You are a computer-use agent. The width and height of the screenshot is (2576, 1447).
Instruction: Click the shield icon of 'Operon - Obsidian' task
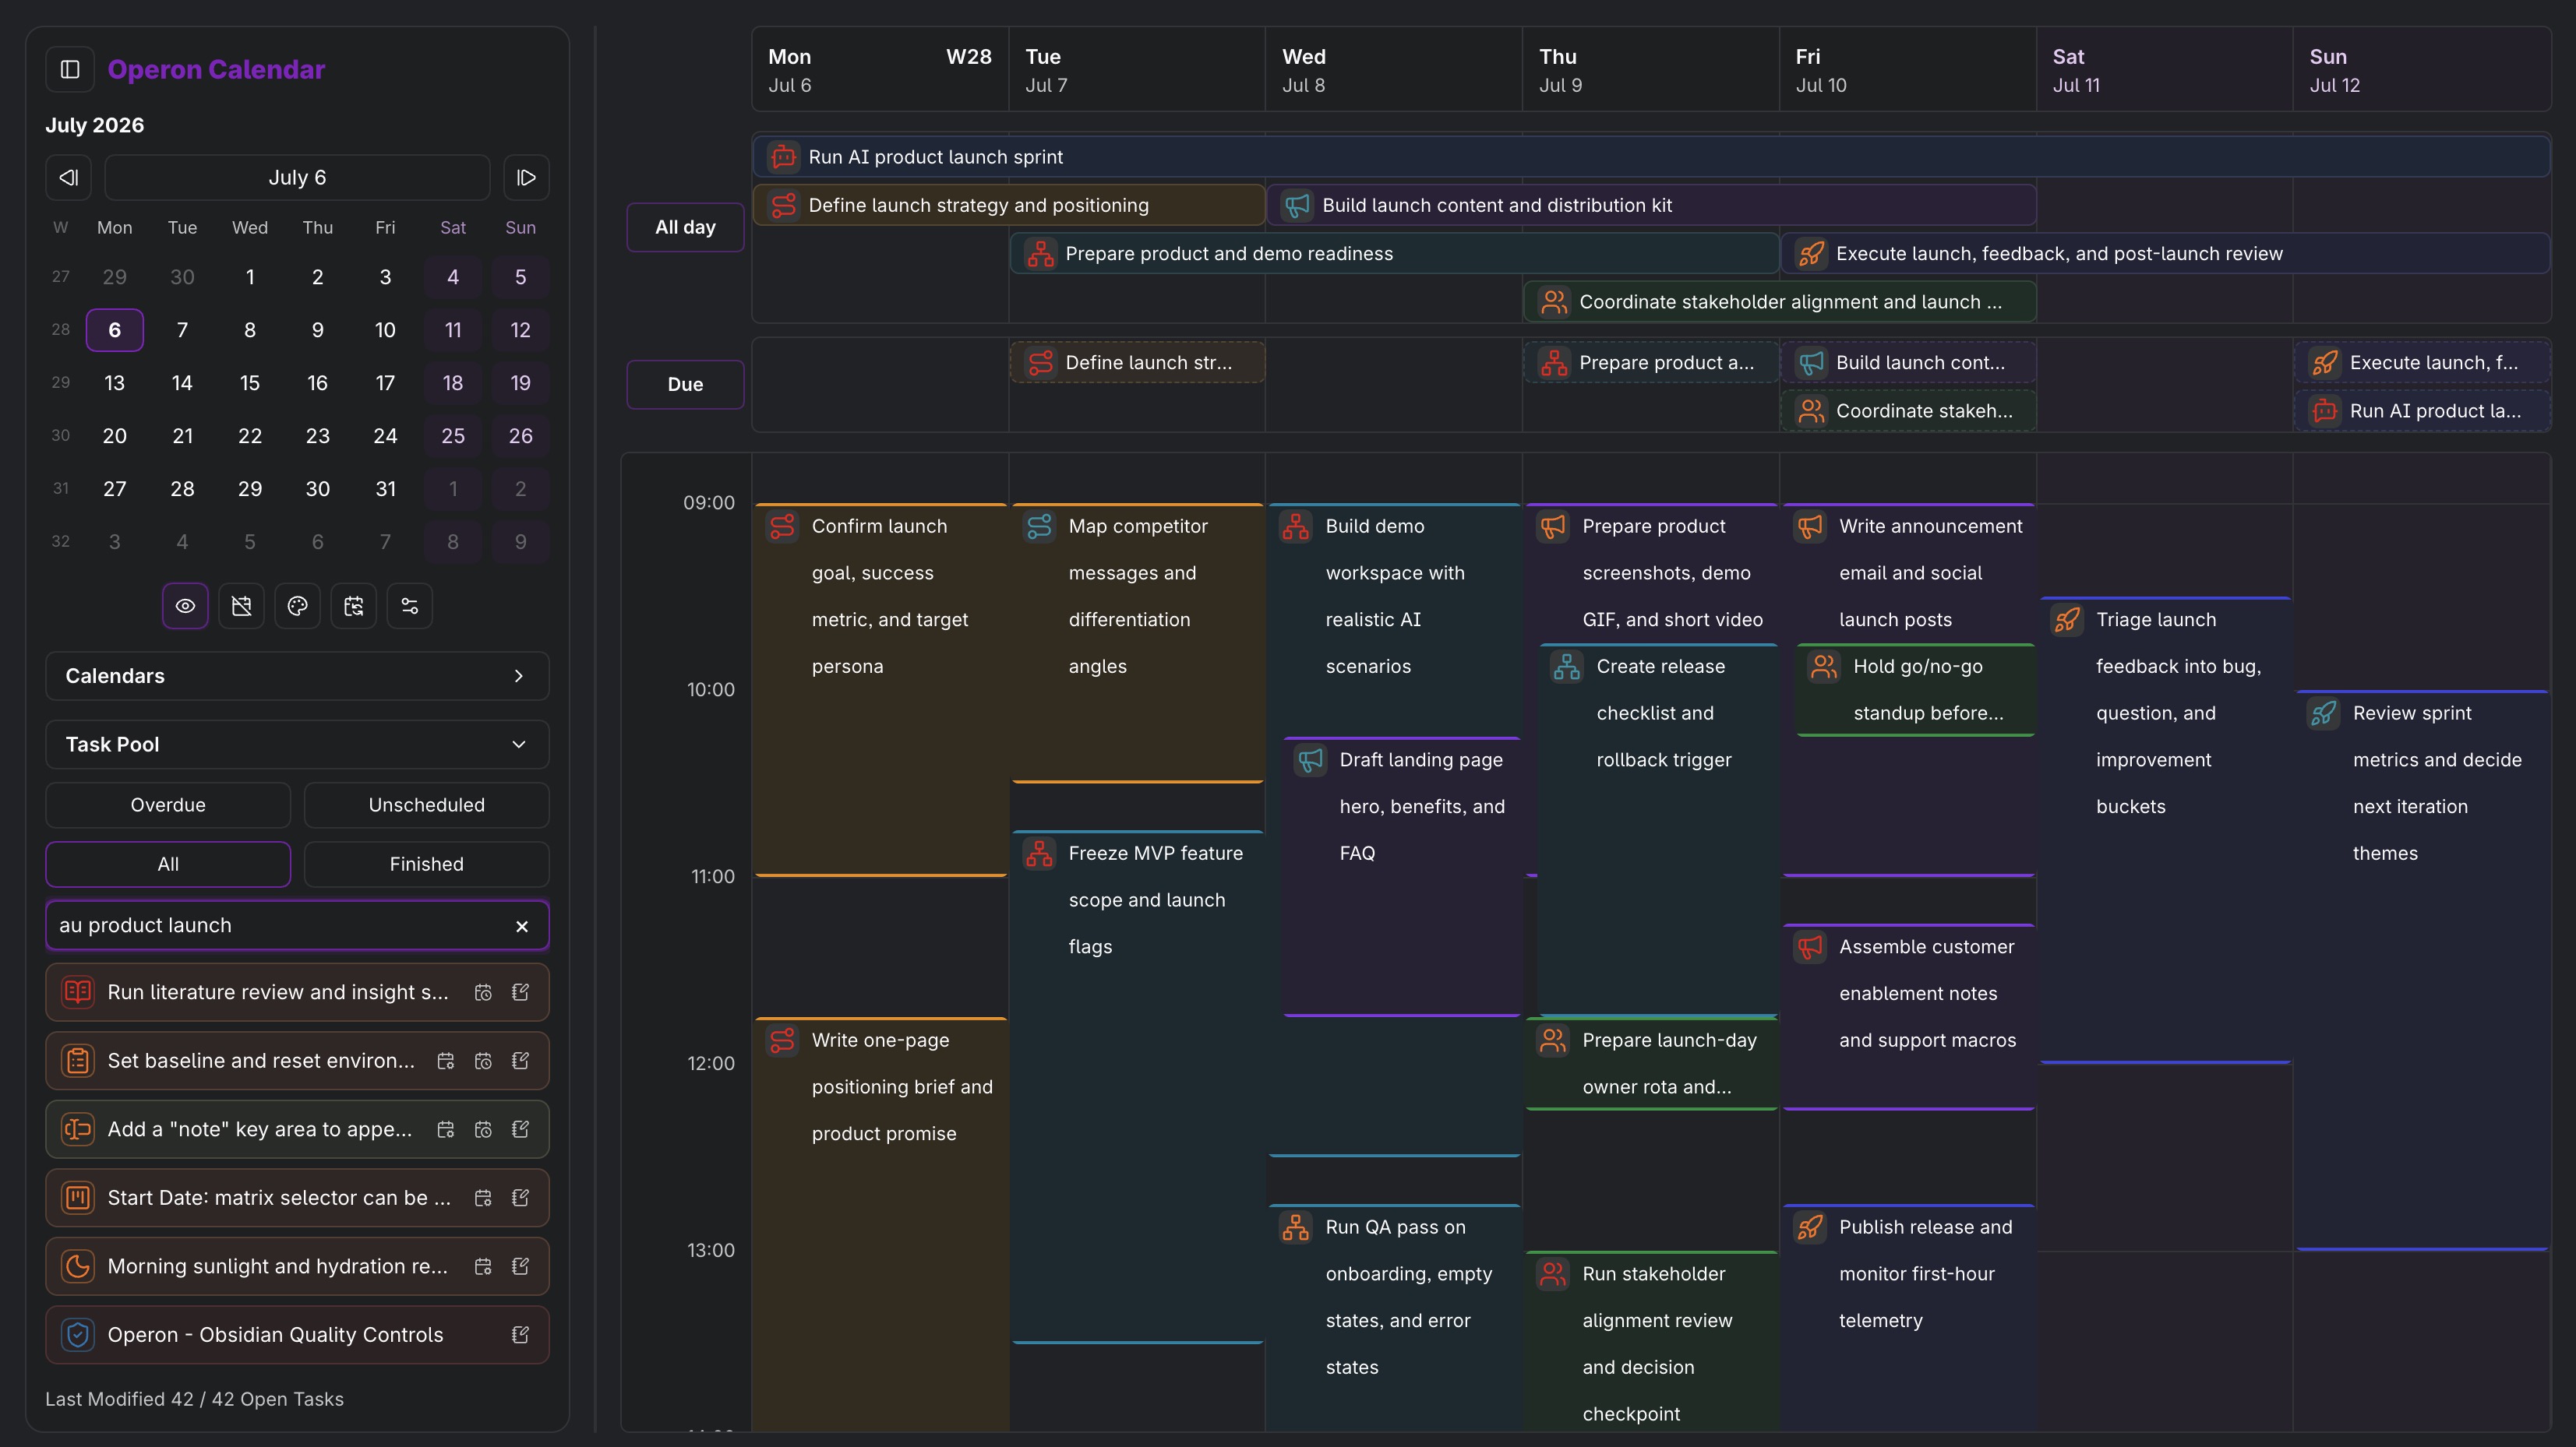78,1335
